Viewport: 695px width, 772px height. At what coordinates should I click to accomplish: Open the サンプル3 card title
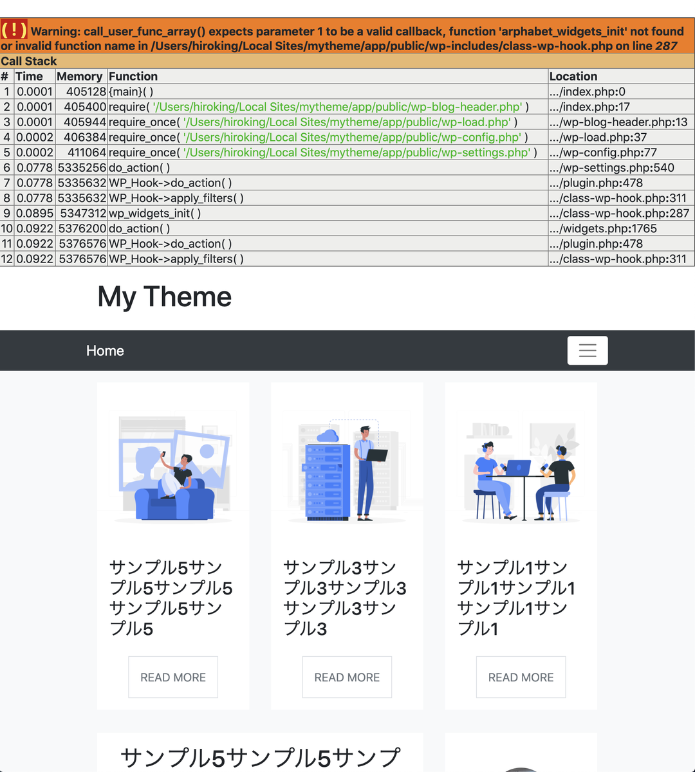345,598
